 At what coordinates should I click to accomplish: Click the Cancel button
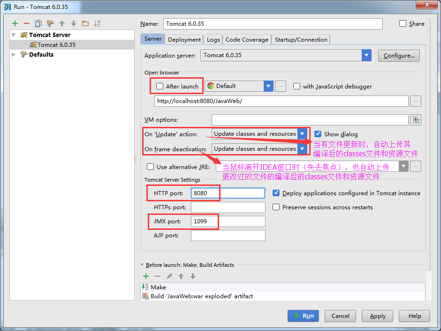click(340, 316)
